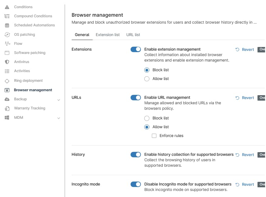Image resolution: width=266 pixels, height=197 pixels.
Task: Open Software patching in the sidebar
Action: 30,53
